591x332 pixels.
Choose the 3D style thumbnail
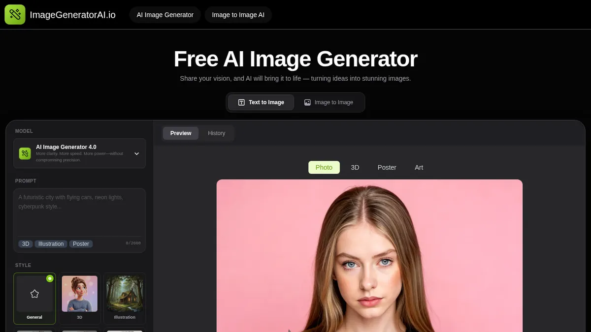coord(79,294)
